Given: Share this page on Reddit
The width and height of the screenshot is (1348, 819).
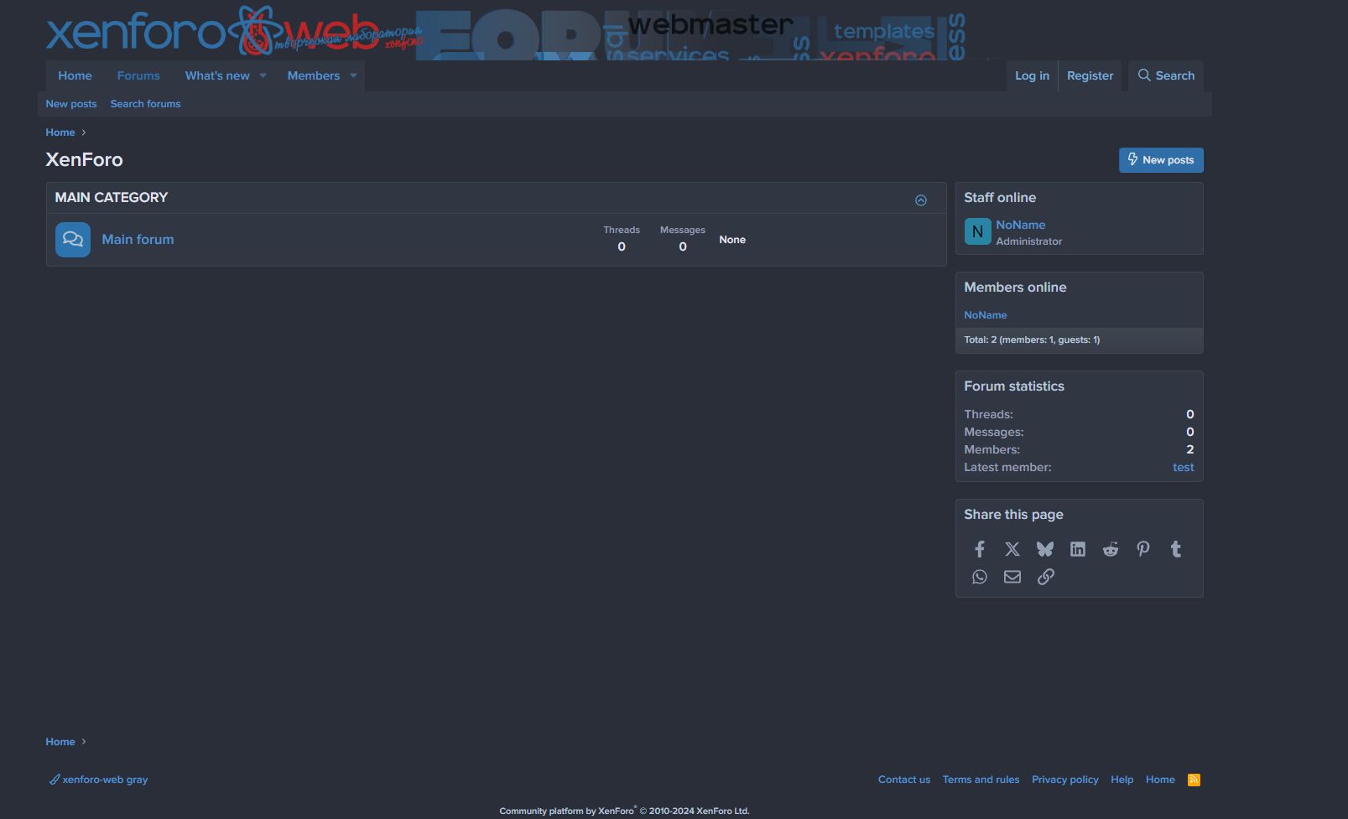Looking at the screenshot, I should pyautogui.click(x=1111, y=549).
